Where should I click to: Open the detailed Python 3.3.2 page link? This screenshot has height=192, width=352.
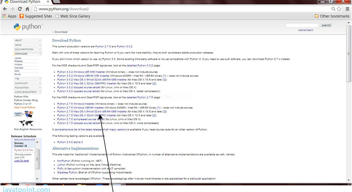pyautogui.click(x=139, y=66)
